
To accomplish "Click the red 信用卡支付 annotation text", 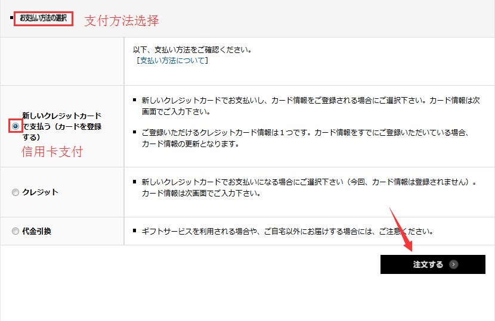I will (52, 152).
